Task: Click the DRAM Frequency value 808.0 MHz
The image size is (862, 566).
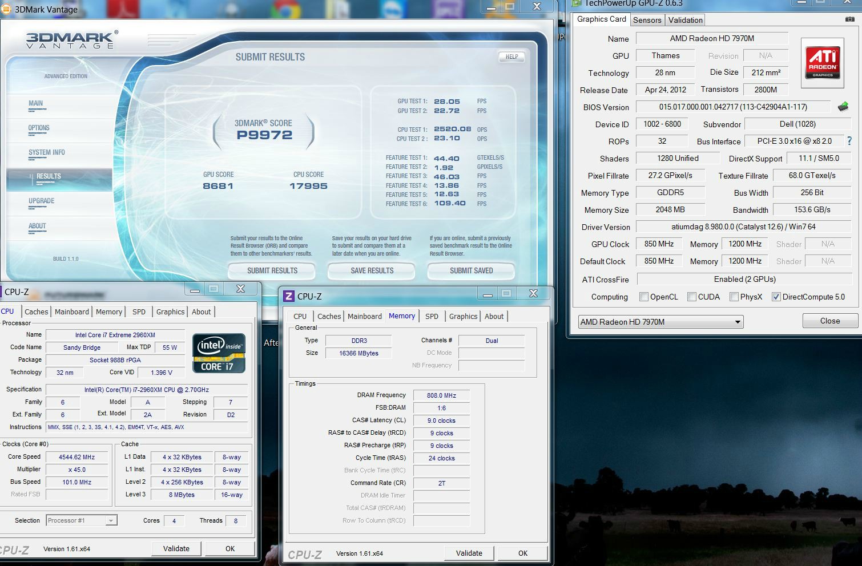Action: [442, 395]
